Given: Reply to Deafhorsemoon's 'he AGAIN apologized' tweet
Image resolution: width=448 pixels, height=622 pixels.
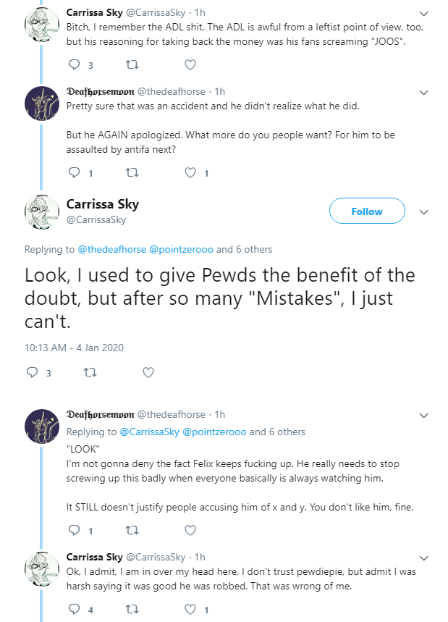Looking at the screenshot, I should tap(74, 172).
